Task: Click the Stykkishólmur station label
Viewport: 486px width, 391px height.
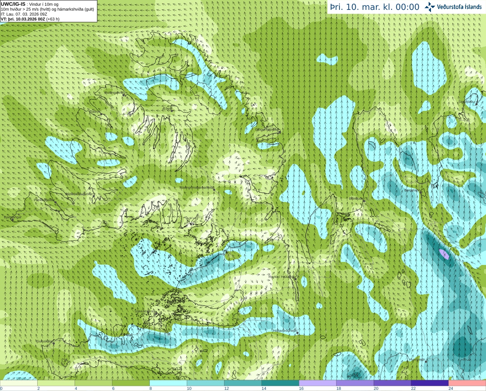Action: coord(145,311)
